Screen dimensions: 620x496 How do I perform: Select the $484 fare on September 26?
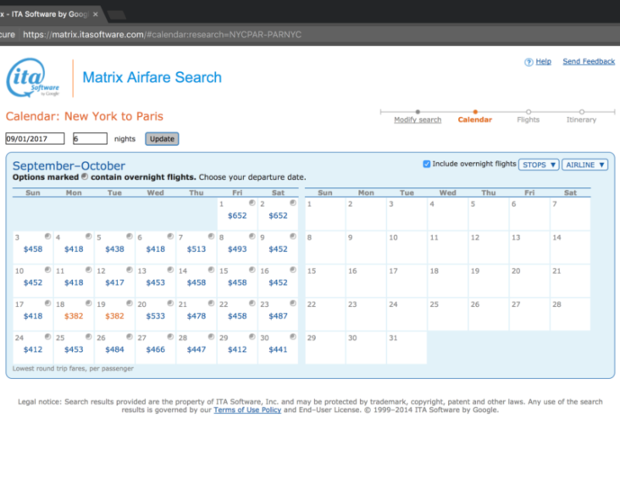(114, 349)
